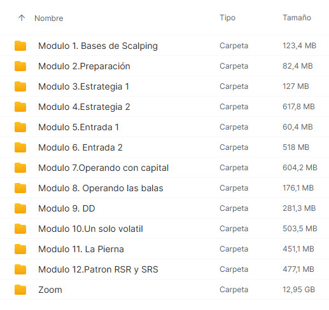The width and height of the screenshot is (329, 310).
Task: Sort the list by the Nombre column
Action: (x=49, y=18)
